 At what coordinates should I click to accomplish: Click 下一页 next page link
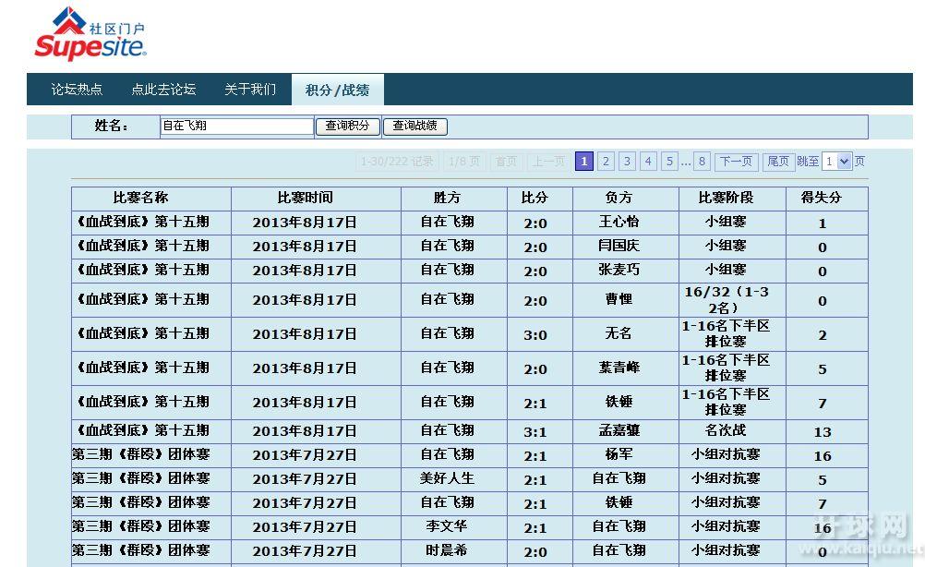(x=736, y=162)
